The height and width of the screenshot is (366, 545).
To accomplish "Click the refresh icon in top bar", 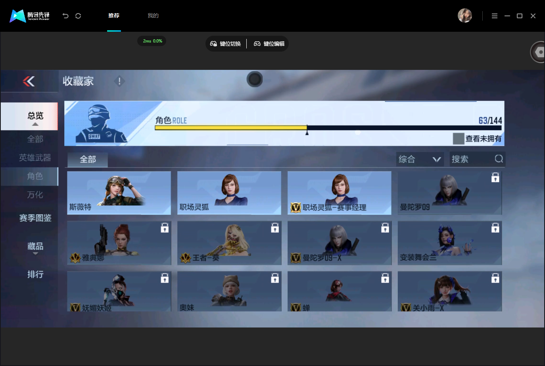I will point(78,16).
